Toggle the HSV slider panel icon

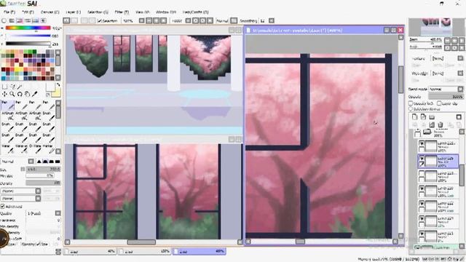coord(20,21)
